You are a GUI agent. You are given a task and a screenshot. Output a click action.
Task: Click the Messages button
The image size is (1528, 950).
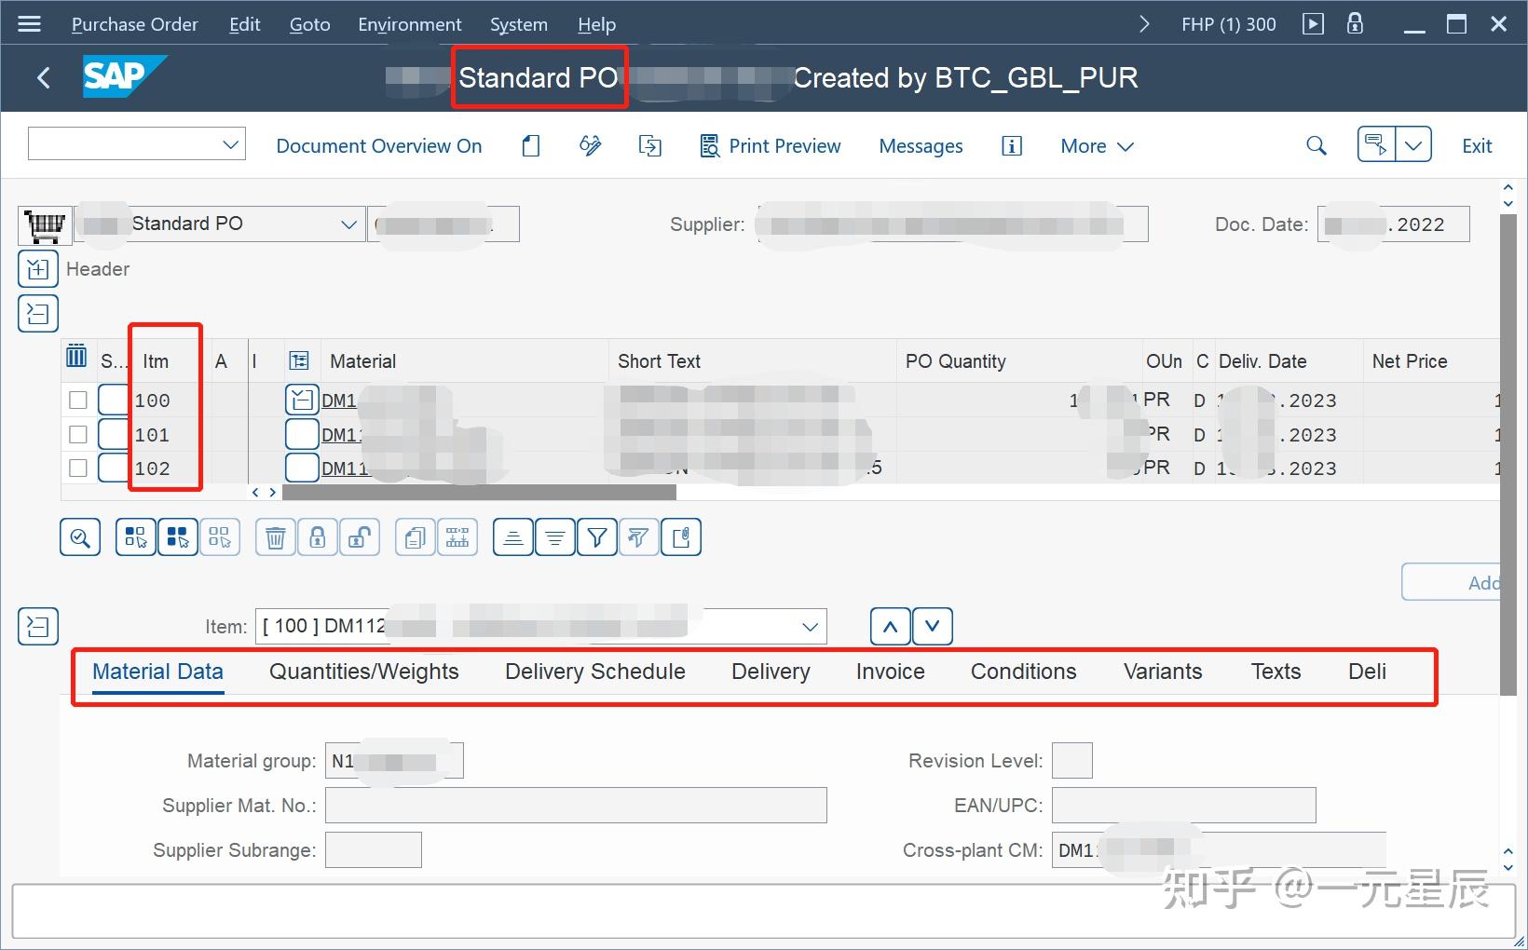921,145
